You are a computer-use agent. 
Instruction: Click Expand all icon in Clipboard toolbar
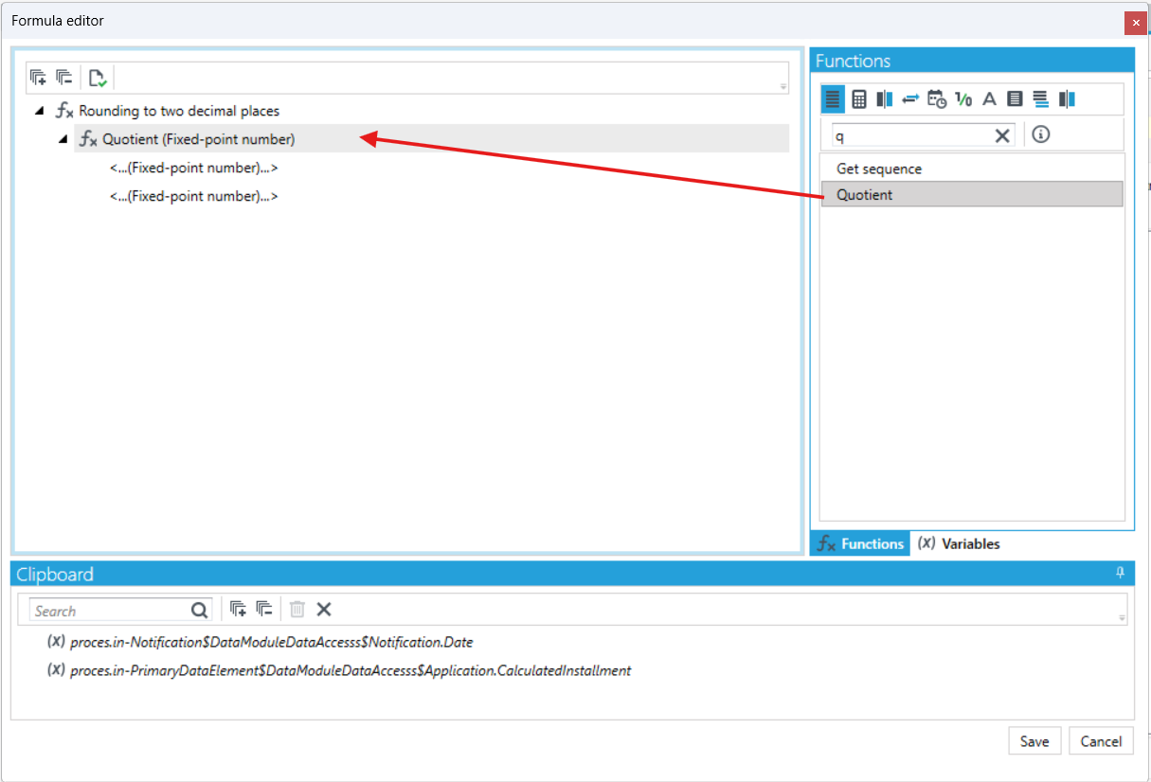coord(239,610)
